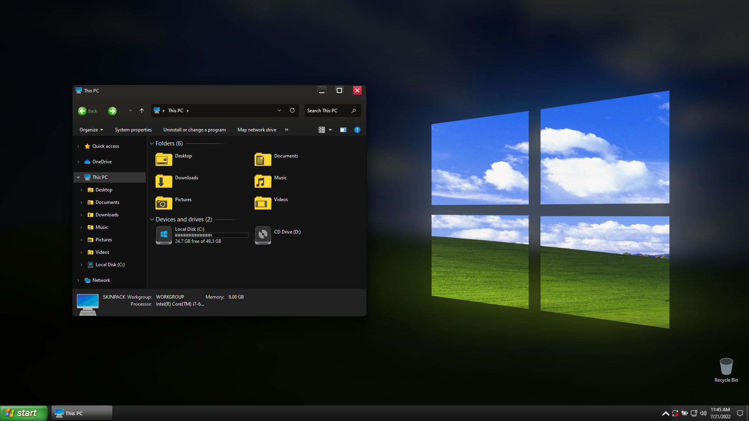Open the Help question mark icon
This screenshot has width=749, height=421.
pyautogui.click(x=357, y=130)
